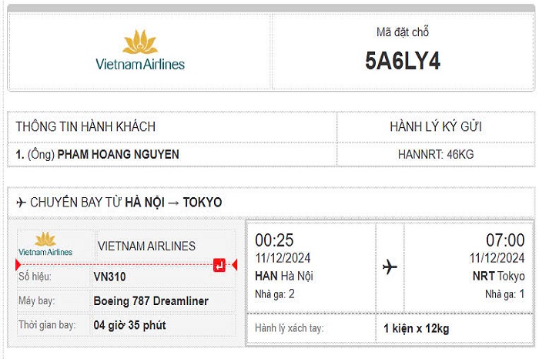Viewport: 539px width, 359px height.
Task: Click arrival time 07:00
Action: tap(504, 240)
